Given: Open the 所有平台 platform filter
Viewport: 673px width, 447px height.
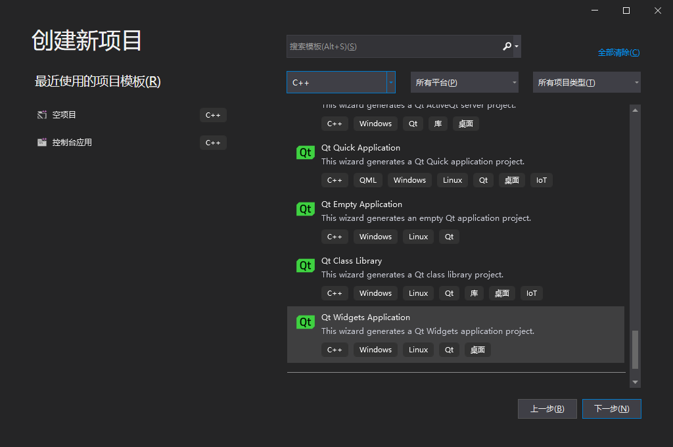Looking at the screenshot, I should click(465, 82).
